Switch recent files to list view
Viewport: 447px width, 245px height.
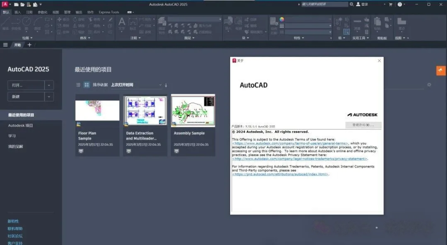(78, 85)
